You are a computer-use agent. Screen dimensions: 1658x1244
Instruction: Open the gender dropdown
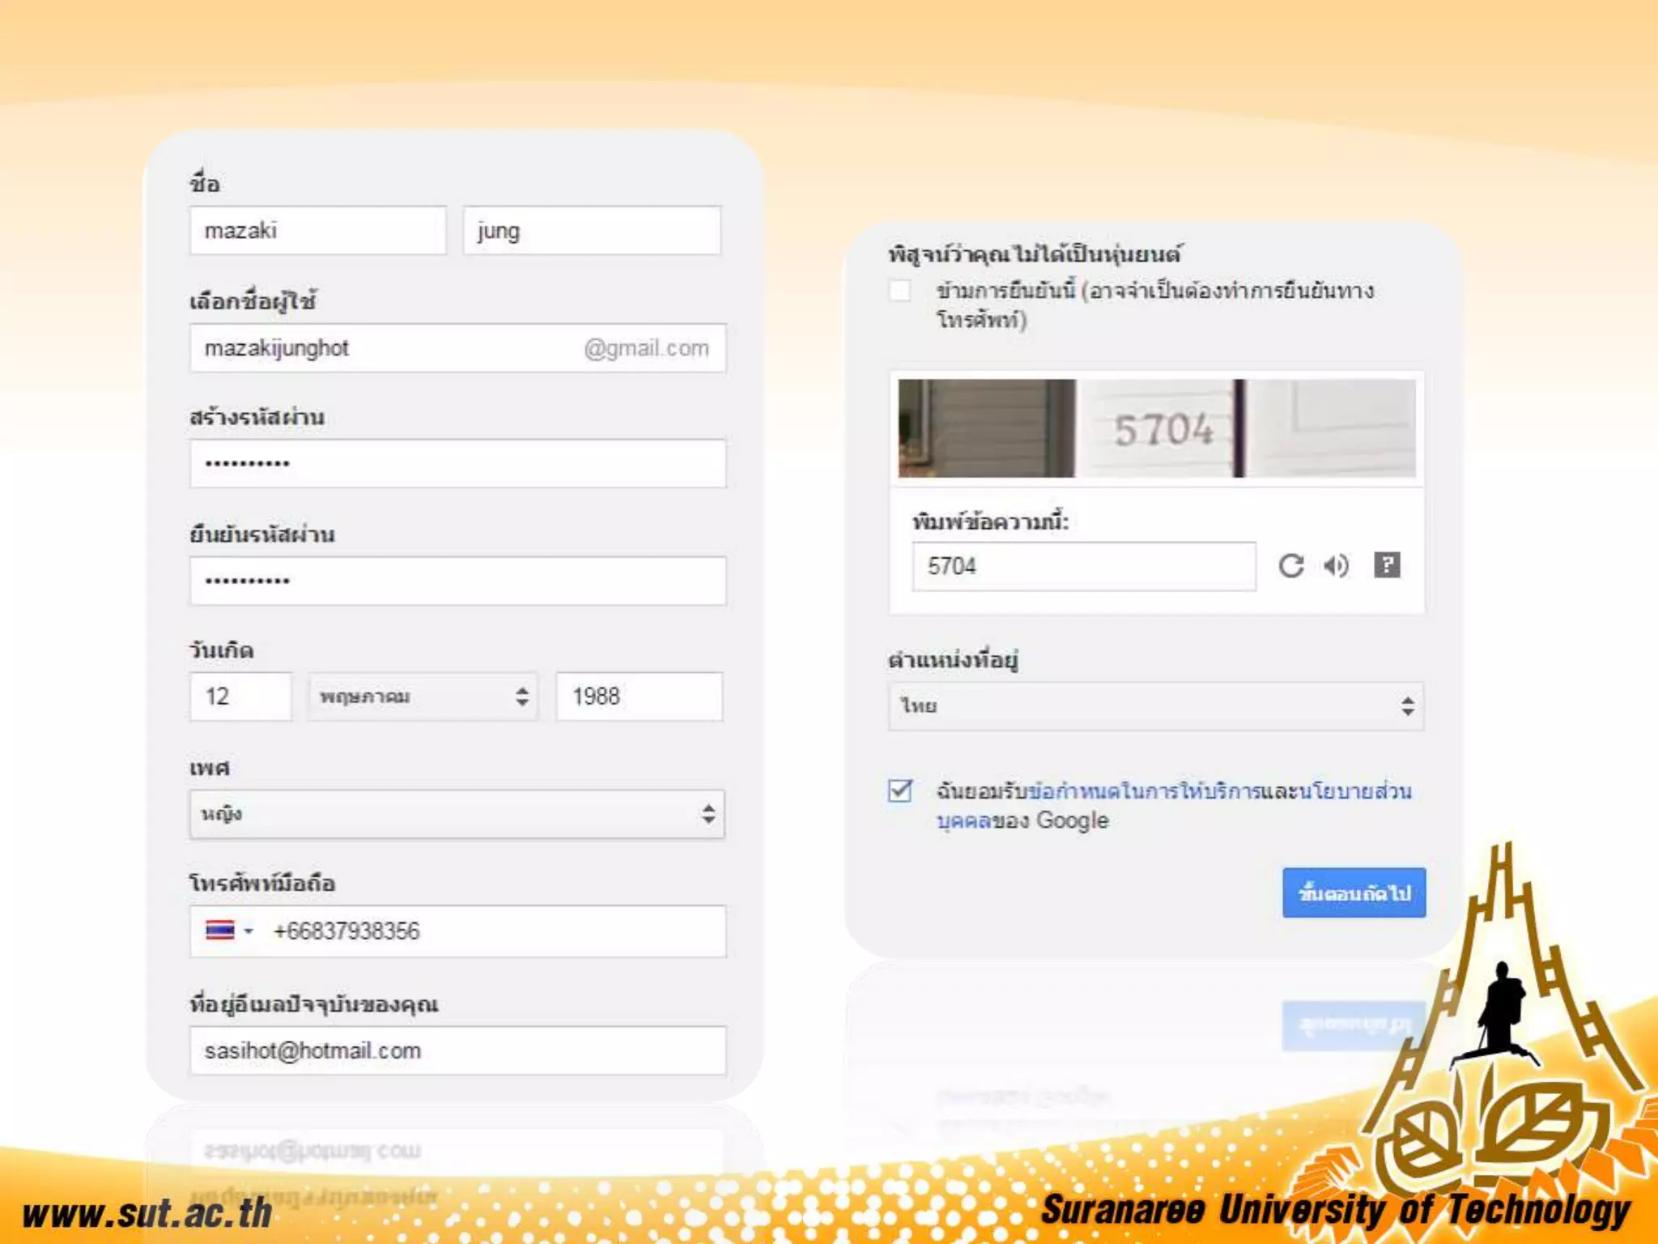click(x=457, y=814)
